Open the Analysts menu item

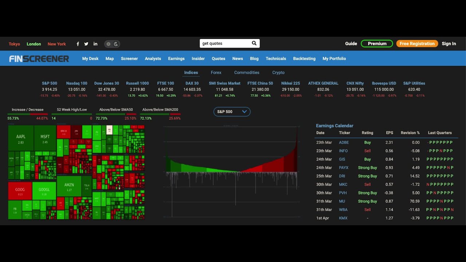click(153, 59)
